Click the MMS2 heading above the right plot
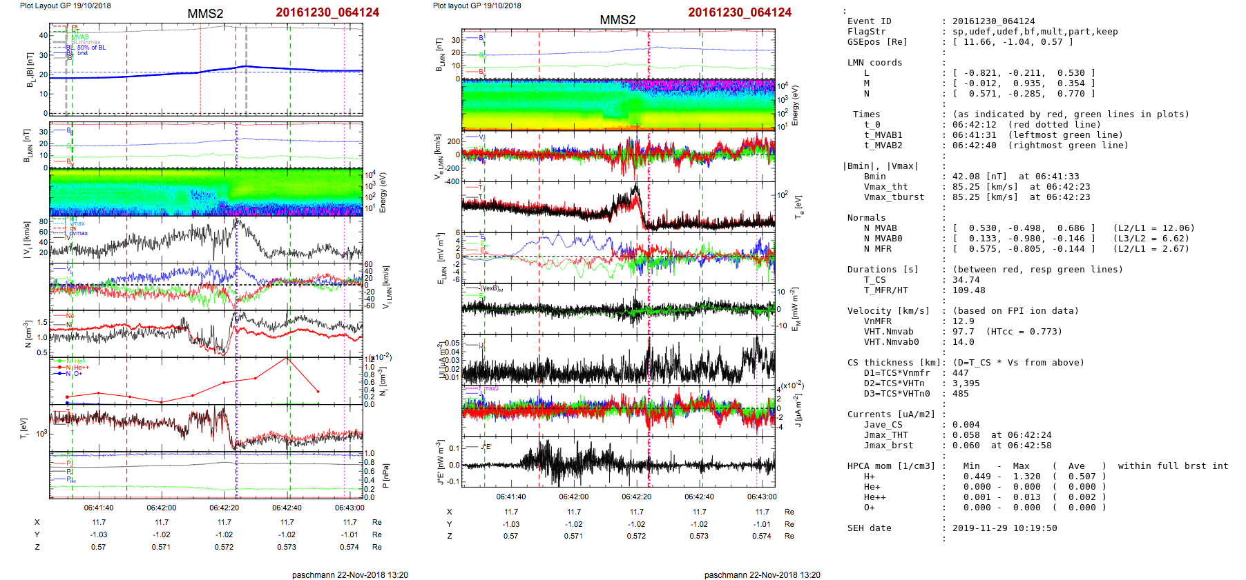 [617, 20]
